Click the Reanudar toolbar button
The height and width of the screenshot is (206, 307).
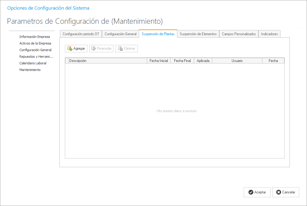[x=101, y=48]
